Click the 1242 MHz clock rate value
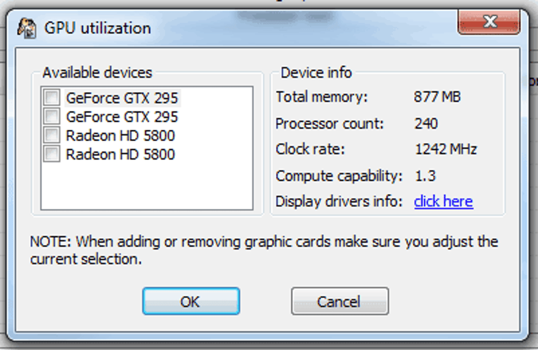Screen dimensions: 538x350 446,149
